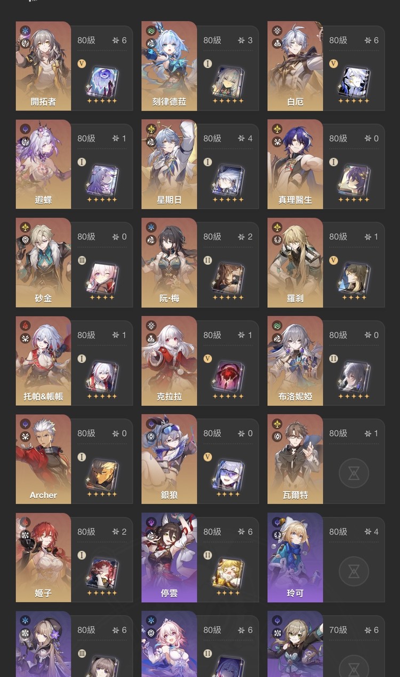This screenshot has width=400, height=677.
Task: Select 阮·梅 character card
Action: click(x=169, y=263)
